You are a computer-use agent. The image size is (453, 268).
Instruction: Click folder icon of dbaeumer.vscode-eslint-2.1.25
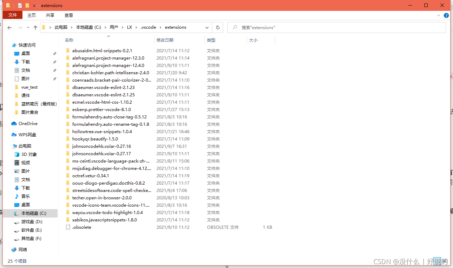tap(68, 95)
